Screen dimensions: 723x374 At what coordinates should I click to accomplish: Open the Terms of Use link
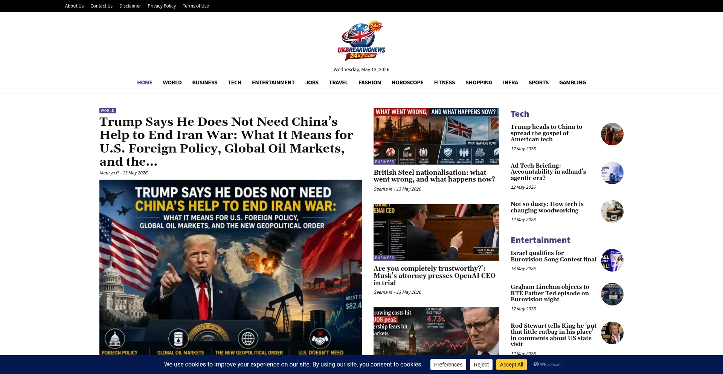tap(195, 6)
